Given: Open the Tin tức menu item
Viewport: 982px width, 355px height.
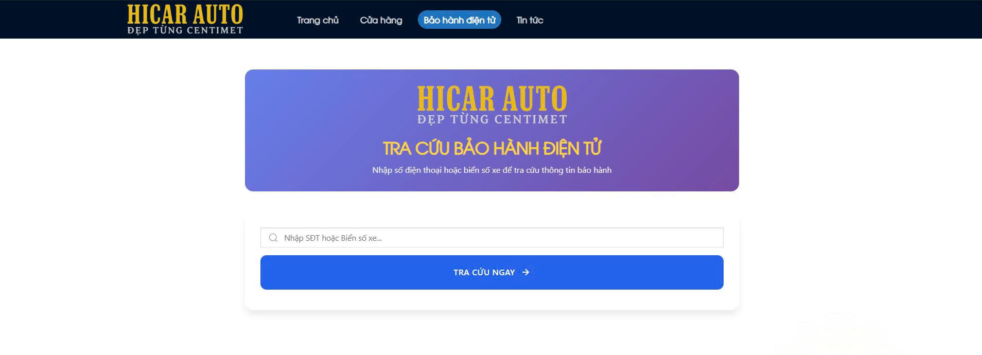Looking at the screenshot, I should coord(530,20).
